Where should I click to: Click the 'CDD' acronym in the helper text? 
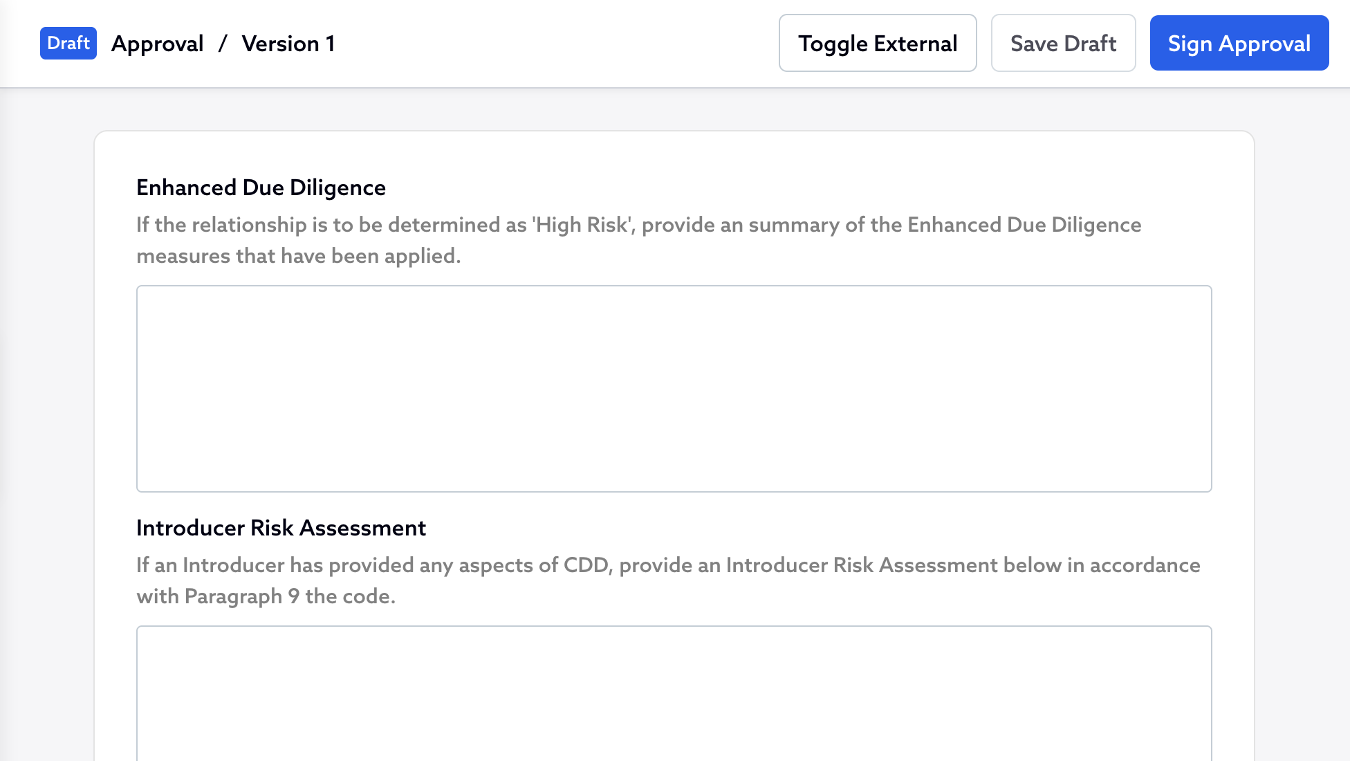pos(586,565)
